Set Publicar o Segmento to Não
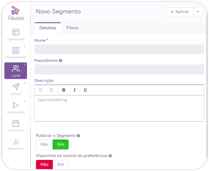209x171 pixels. (x=45, y=144)
